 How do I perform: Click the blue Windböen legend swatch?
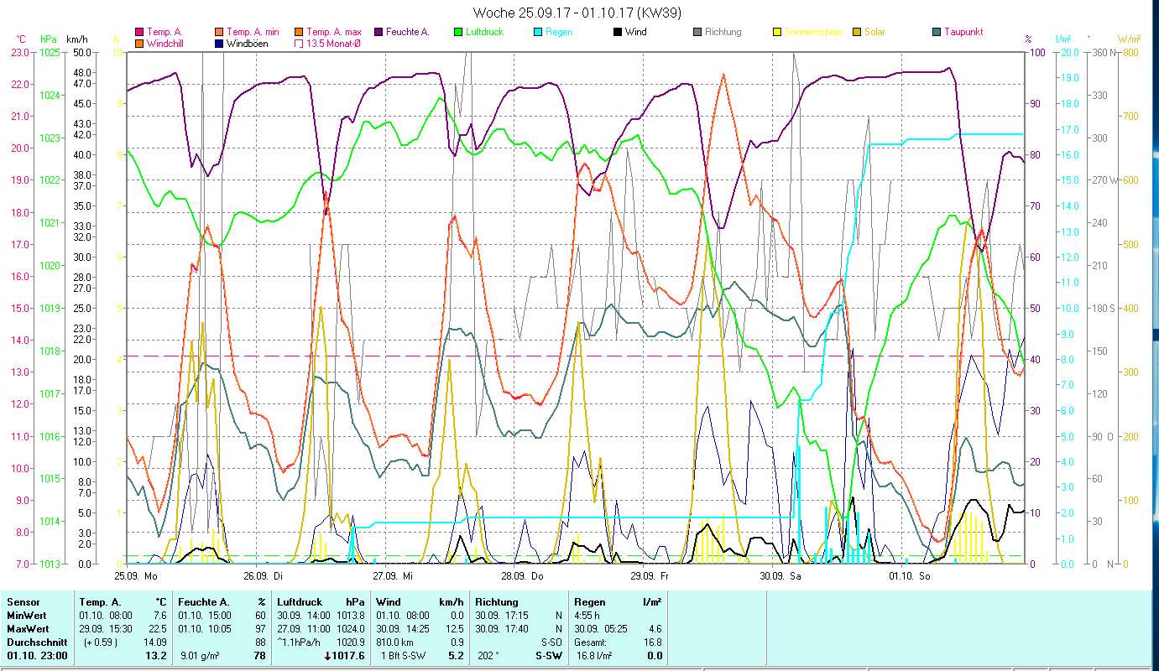click(x=219, y=43)
